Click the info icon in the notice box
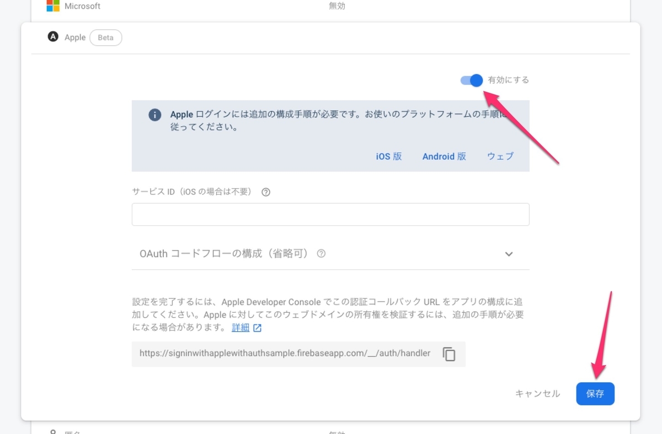This screenshot has height=434, width=662. coord(155,115)
